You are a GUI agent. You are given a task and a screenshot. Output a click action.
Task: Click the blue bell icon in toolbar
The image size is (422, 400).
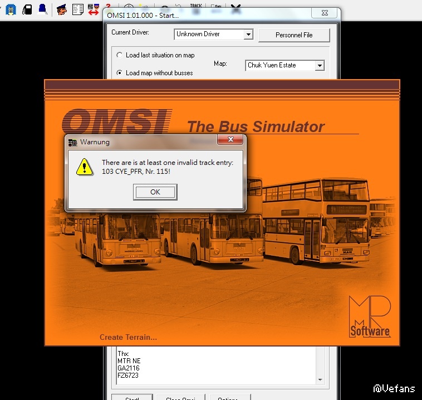42,9
